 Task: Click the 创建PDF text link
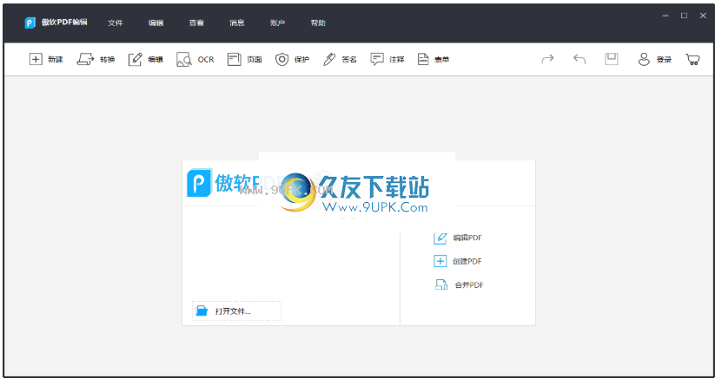click(x=467, y=261)
